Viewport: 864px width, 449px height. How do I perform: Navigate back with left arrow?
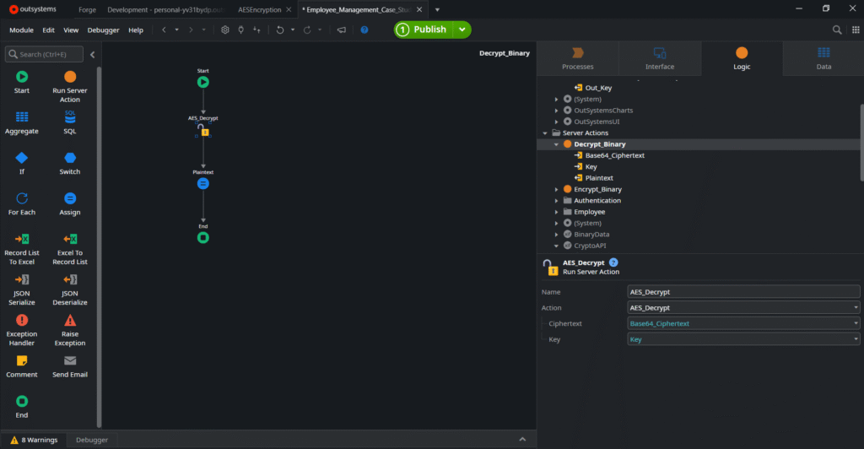point(164,30)
